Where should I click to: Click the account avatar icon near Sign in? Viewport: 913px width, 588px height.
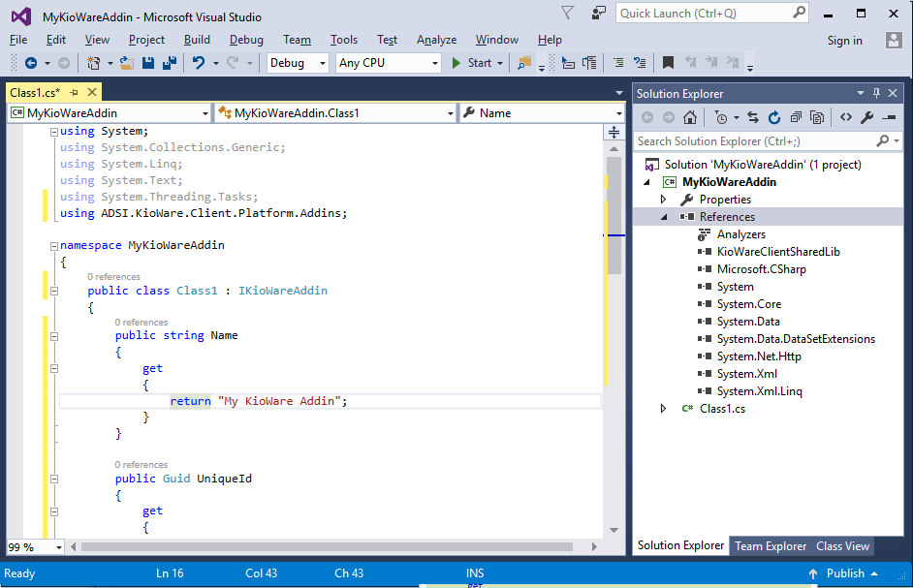point(894,40)
